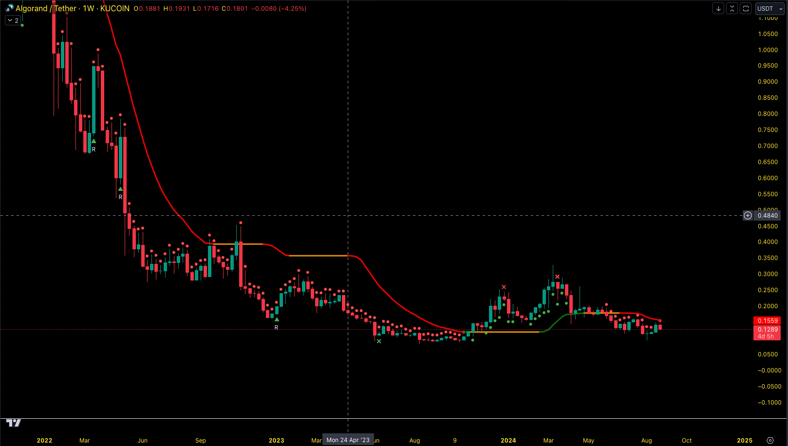Click the close value C0.1801
The height and width of the screenshot is (446, 788).
pyautogui.click(x=235, y=8)
